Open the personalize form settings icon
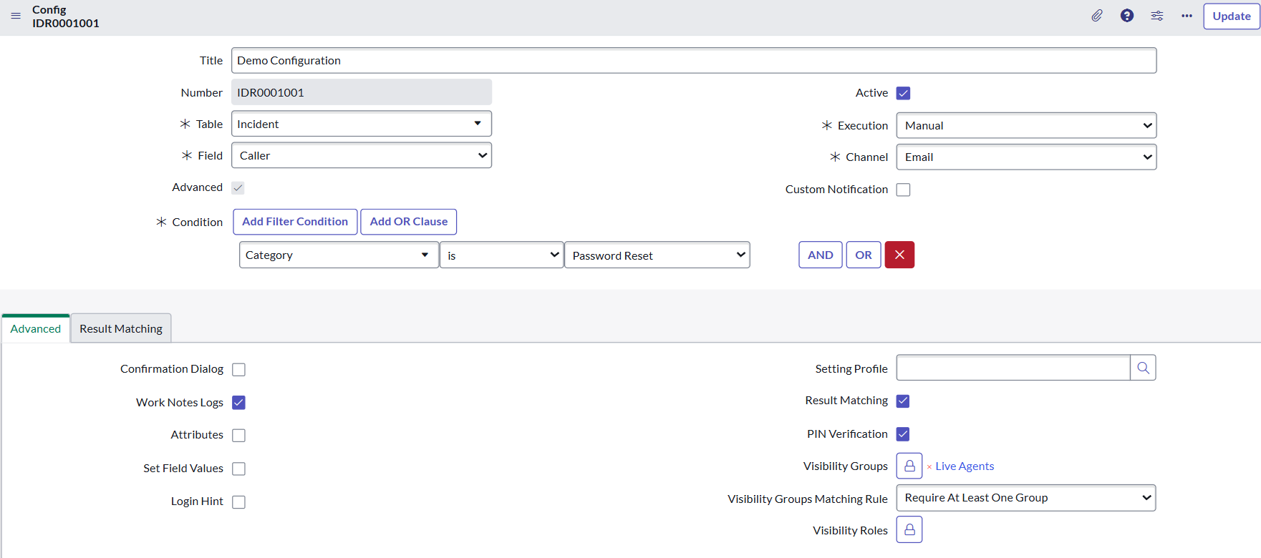This screenshot has height=558, width=1261. 1157,16
